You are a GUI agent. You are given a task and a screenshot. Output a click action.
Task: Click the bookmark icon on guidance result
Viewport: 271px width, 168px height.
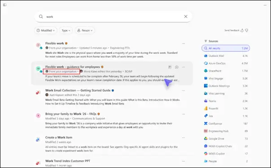click(x=170, y=67)
